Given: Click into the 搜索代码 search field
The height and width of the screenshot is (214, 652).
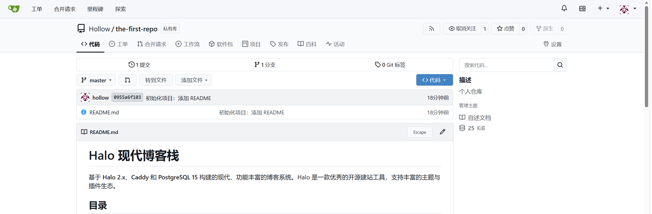Looking at the screenshot, I should tap(506, 65).
